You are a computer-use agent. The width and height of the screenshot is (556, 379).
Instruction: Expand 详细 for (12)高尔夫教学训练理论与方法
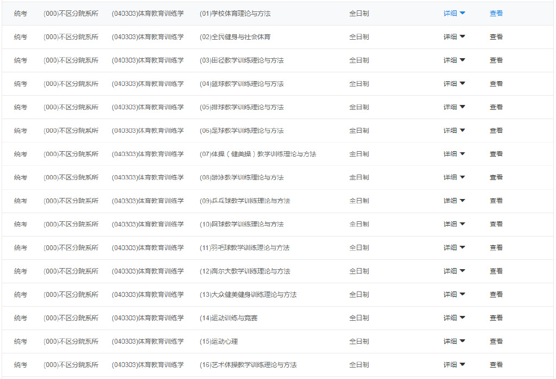point(454,271)
